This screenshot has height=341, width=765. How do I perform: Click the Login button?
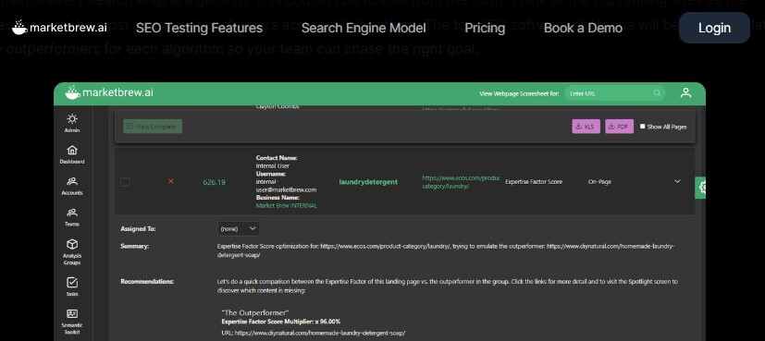click(x=714, y=28)
